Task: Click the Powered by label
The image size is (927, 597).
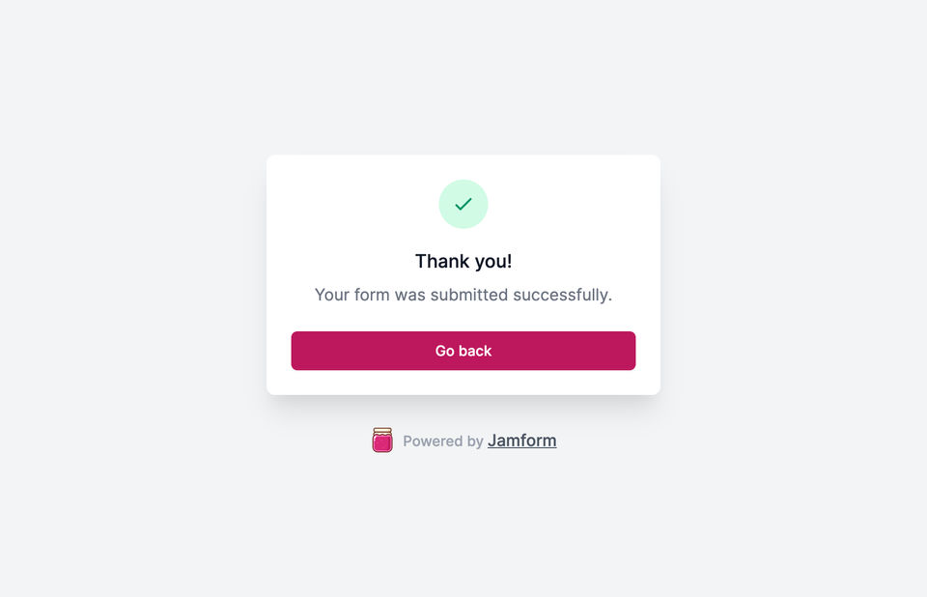Action: (x=442, y=441)
